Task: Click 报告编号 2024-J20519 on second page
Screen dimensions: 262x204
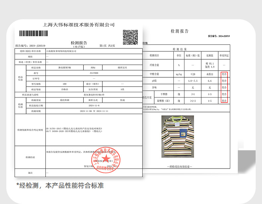Action: tap(219, 36)
